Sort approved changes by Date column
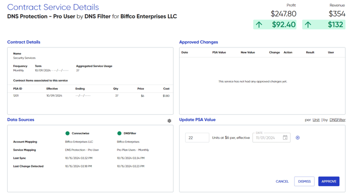 pyautogui.click(x=185, y=53)
